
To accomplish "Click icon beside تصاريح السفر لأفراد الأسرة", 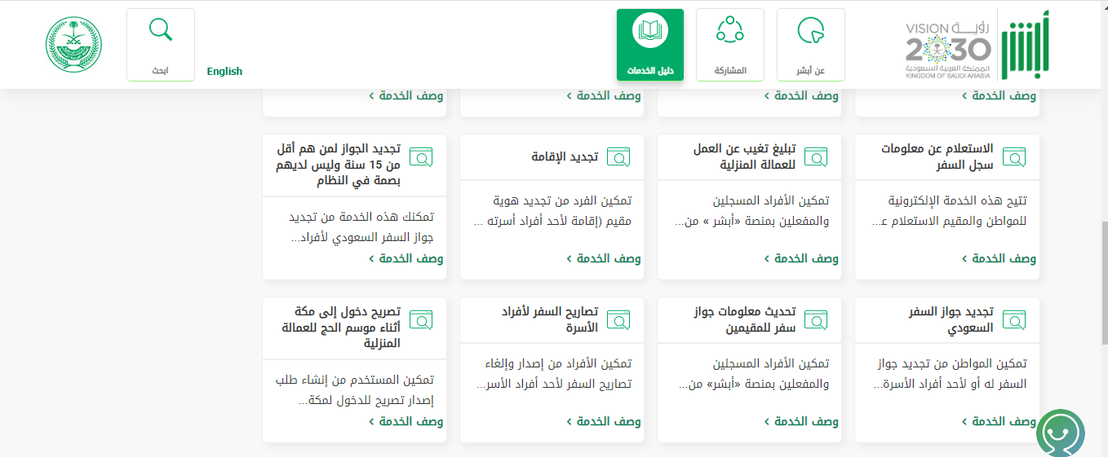I will 618,320.
